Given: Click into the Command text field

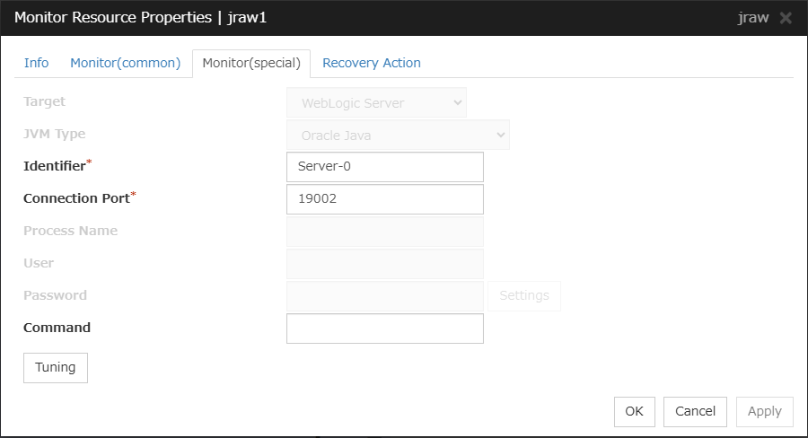Looking at the screenshot, I should pyautogui.click(x=384, y=328).
